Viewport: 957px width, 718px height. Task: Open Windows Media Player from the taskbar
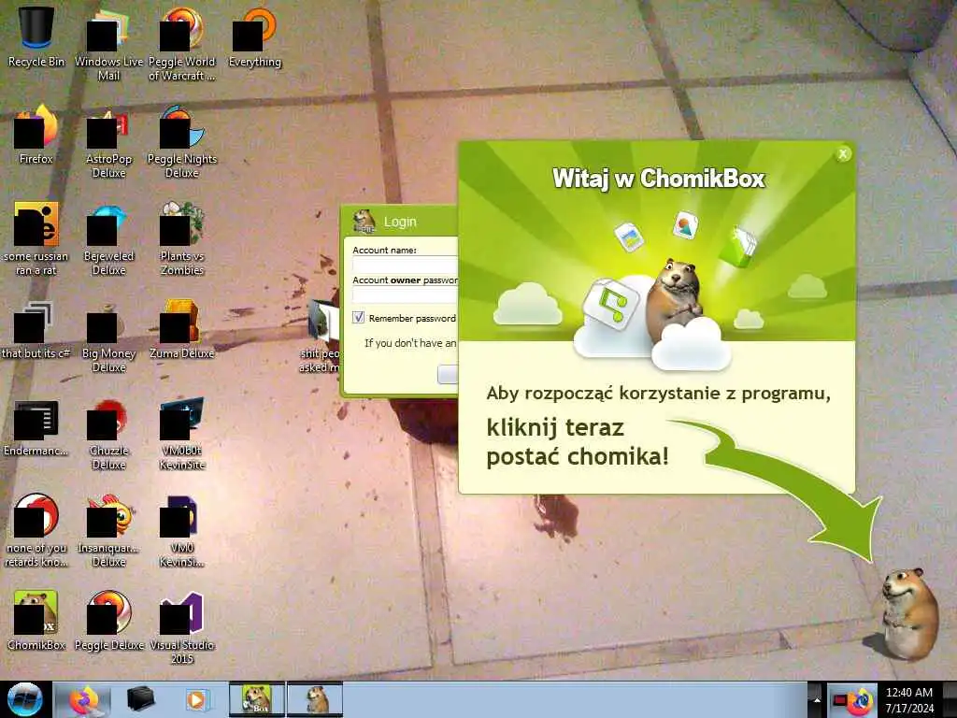click(x=196, y=699)
